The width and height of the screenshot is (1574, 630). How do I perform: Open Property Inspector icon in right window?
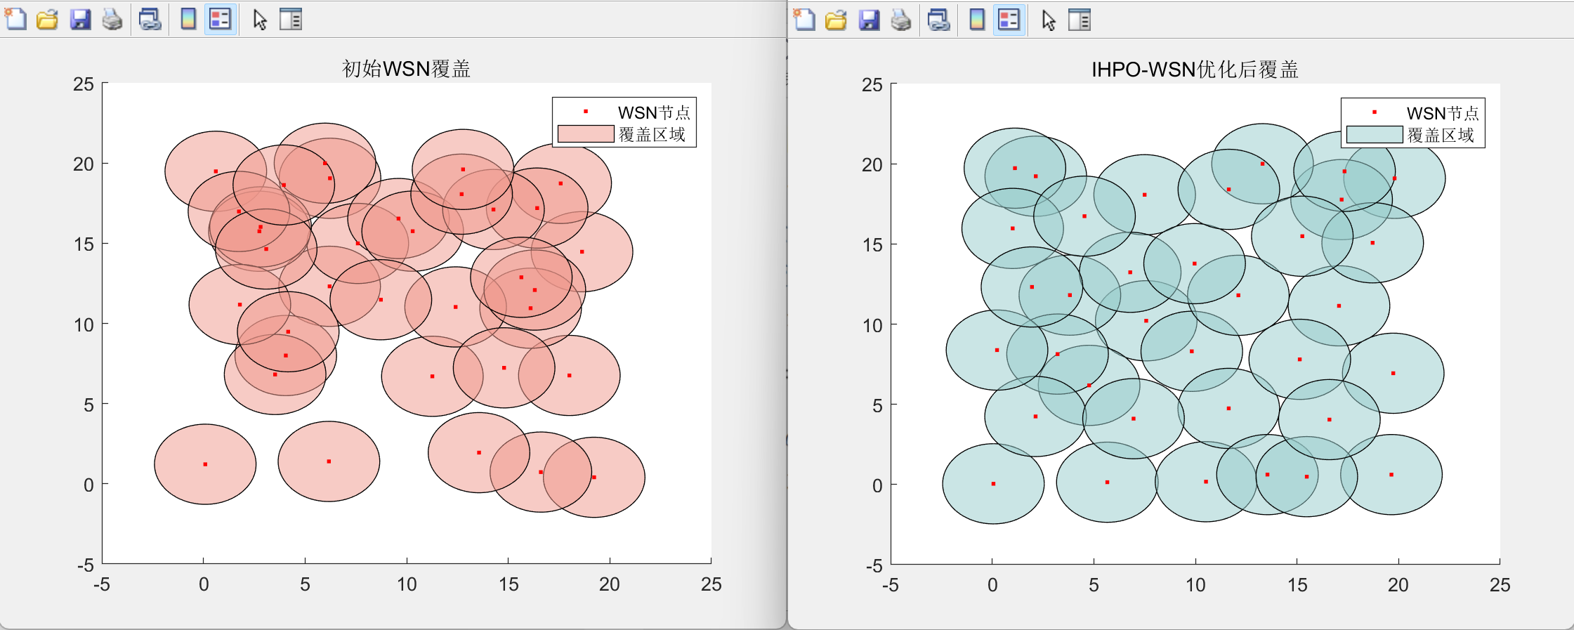(x=1080, y=20)
